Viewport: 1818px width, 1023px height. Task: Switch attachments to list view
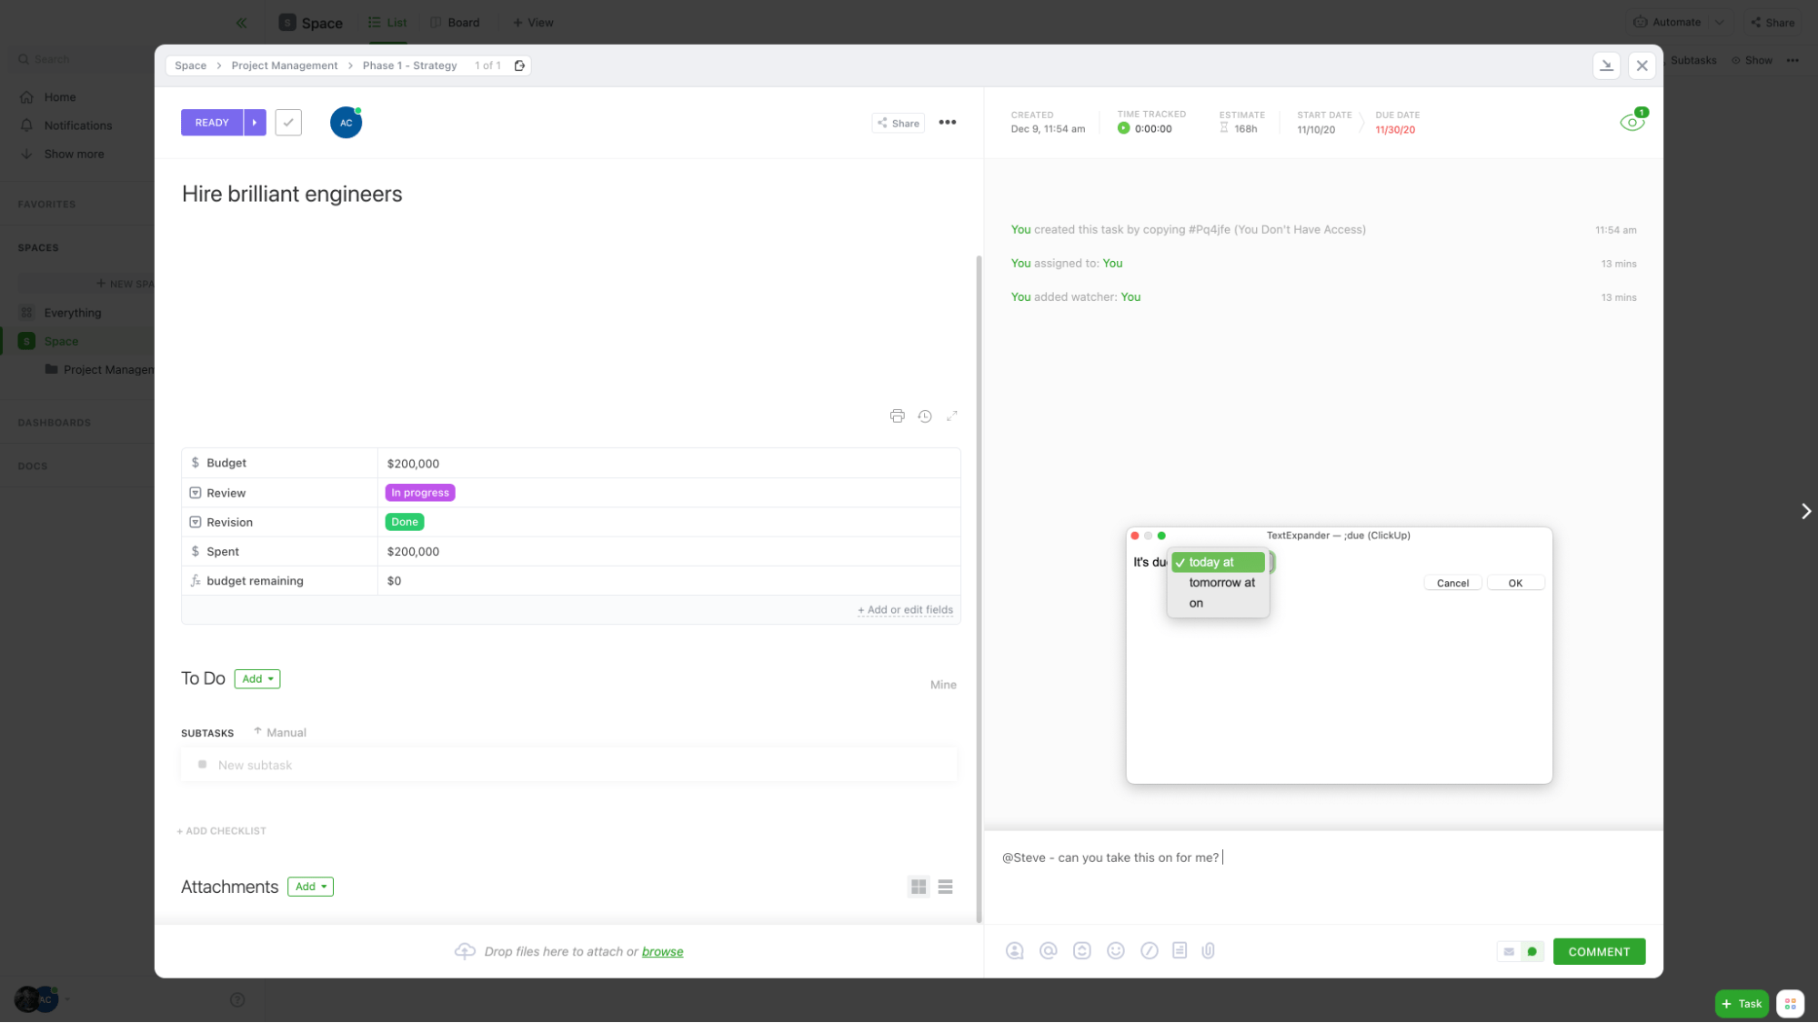coord(945,887)
